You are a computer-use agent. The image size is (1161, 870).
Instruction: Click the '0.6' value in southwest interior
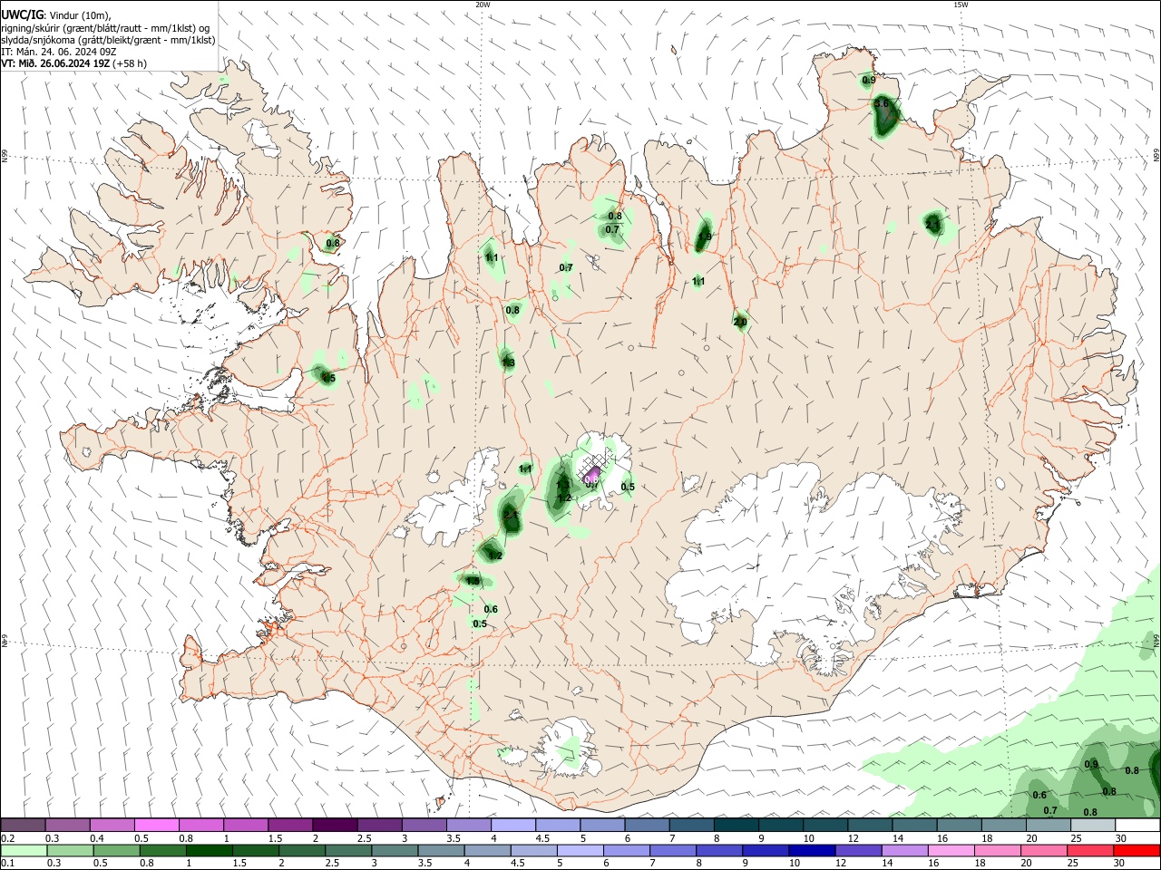[x=491, y=609]
